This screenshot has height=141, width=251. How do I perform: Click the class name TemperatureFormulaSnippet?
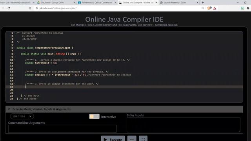tap(53, 48)
